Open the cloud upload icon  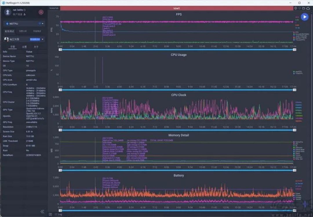[x=308, y=8]
